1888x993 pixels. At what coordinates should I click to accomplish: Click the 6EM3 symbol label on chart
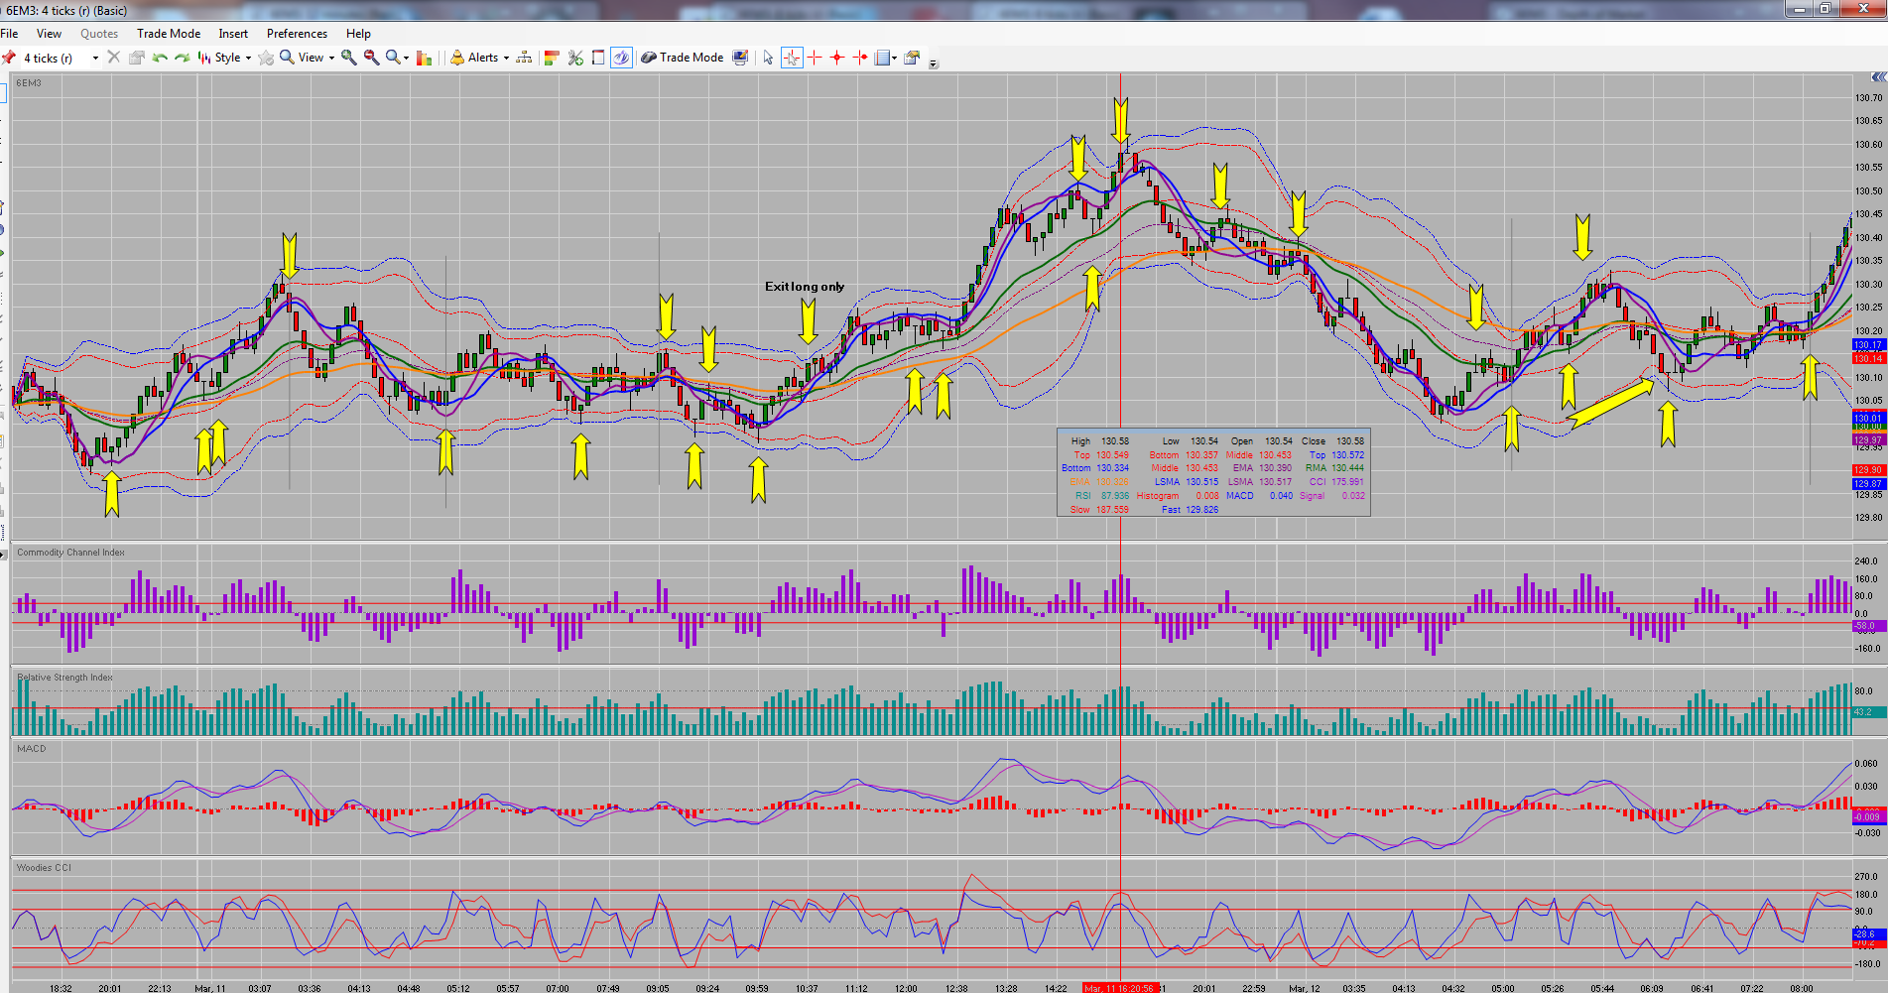point(29,83)
